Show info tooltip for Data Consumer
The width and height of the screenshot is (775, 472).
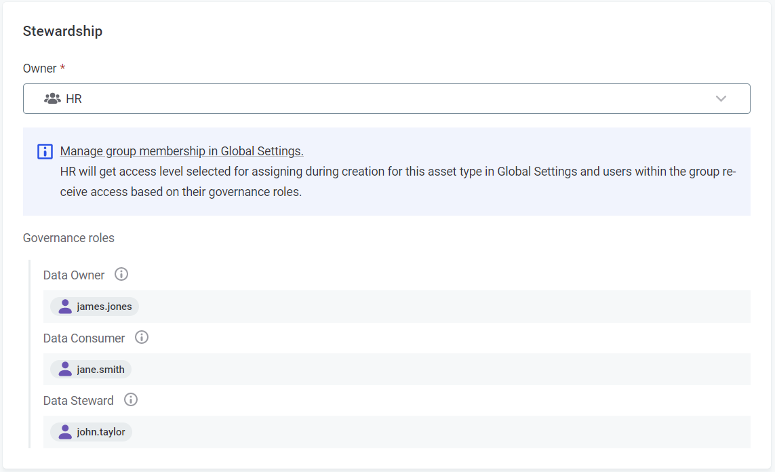pos(142,337)
